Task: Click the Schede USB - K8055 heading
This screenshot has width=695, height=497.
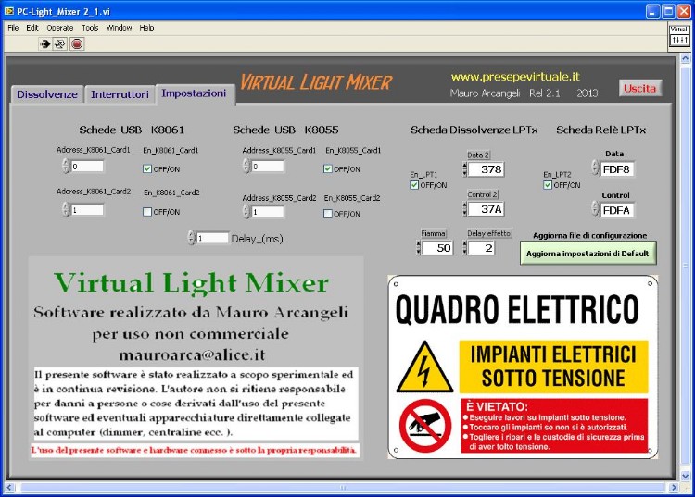Action: coord(285,130)
